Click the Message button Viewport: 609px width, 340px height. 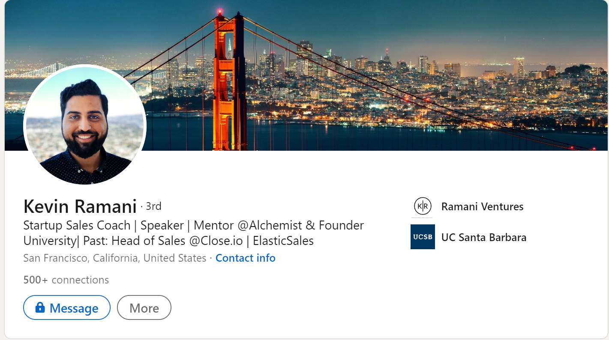[67, 307]
